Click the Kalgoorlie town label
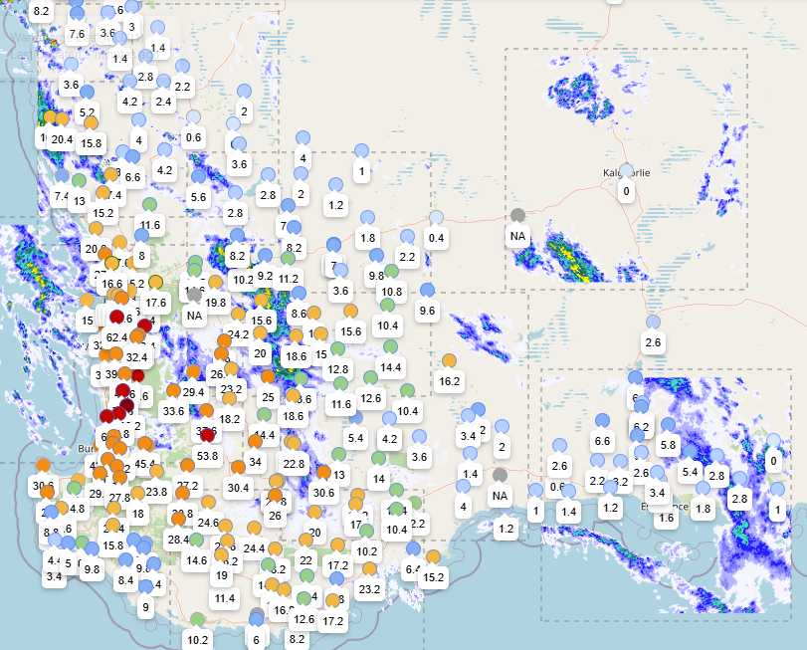The height and width of the screenshot is (650, 807). (x=626, y=173)
